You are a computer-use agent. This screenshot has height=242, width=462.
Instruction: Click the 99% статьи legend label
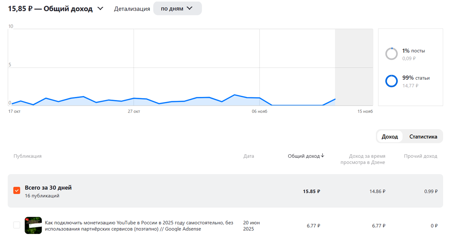(416, 78)
